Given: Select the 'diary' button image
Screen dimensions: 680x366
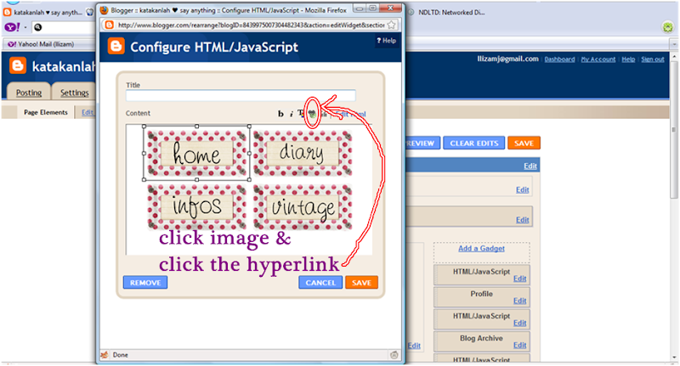Looking at the screenshot, I should (303, 153).
